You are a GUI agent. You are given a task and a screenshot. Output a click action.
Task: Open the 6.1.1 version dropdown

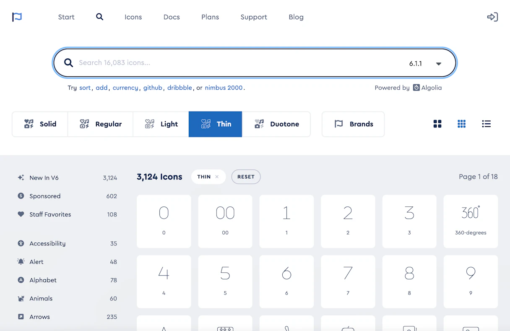coord(425,64)
